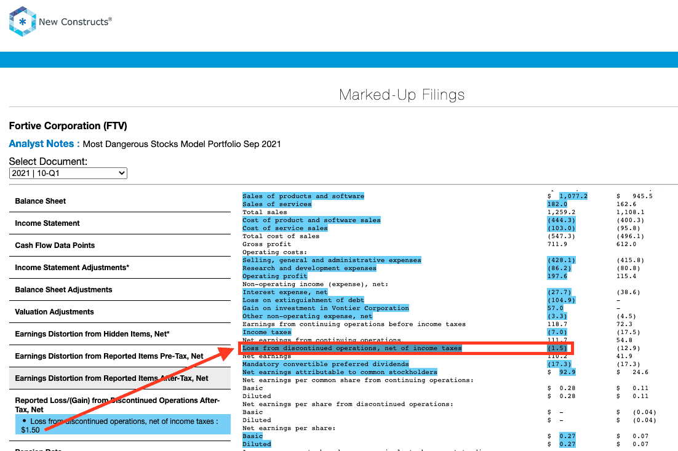Click highlighted value (444.3)

[x=561, y=220]
